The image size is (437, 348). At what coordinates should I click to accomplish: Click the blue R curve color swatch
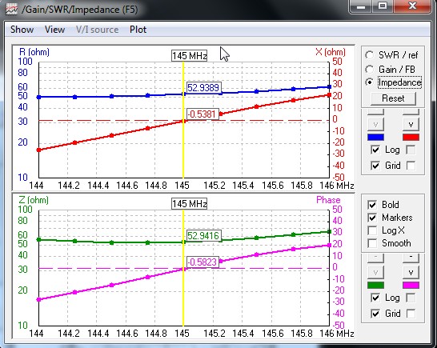click(x=375, y=137)
